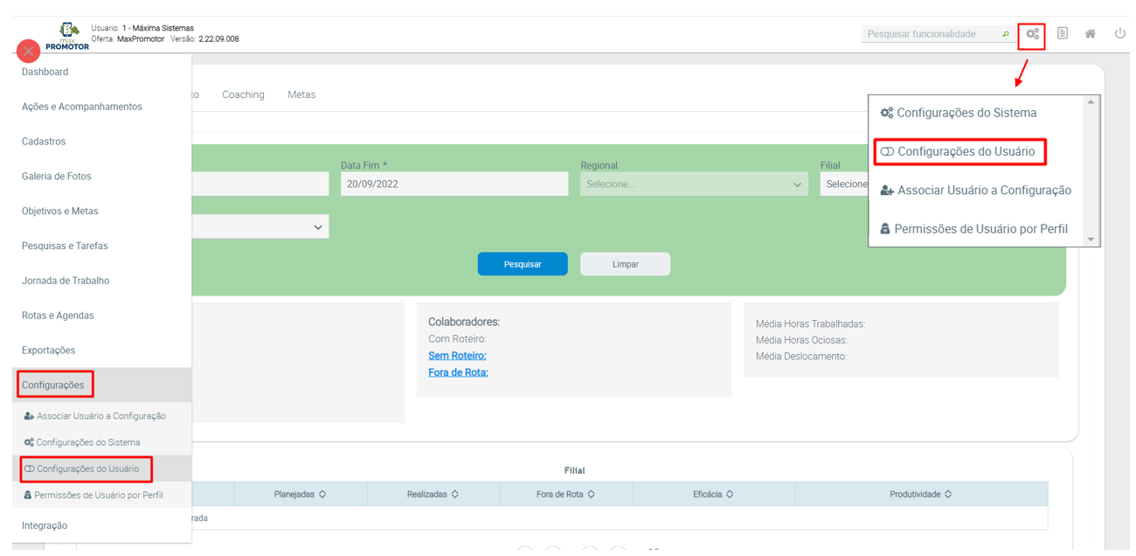Sort table by Planejadas column
Screen dimensions: 1136x556
(300, 495)
